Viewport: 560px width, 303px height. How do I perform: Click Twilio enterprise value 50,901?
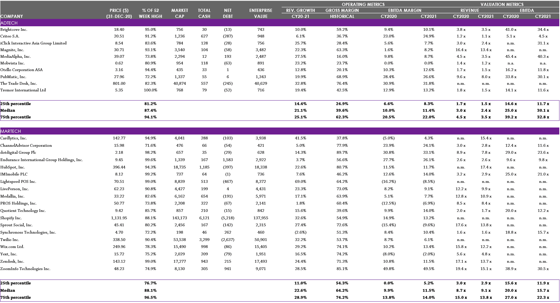[261, 240]
